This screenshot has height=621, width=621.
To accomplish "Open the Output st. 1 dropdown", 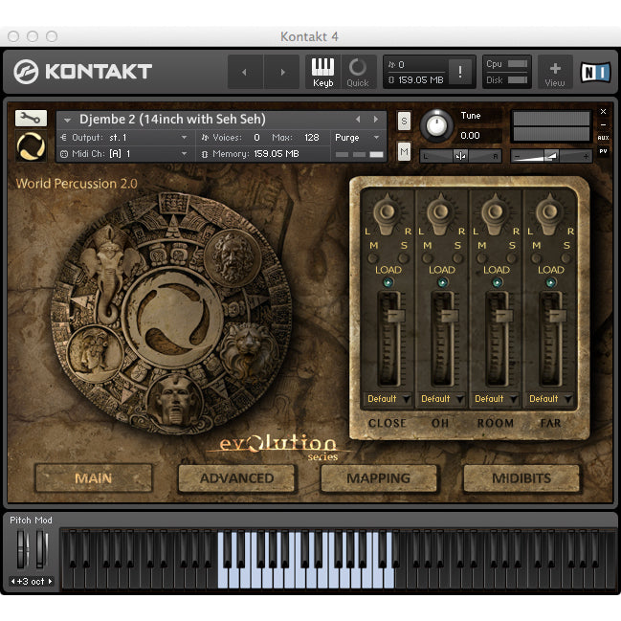I will (184, 138).
